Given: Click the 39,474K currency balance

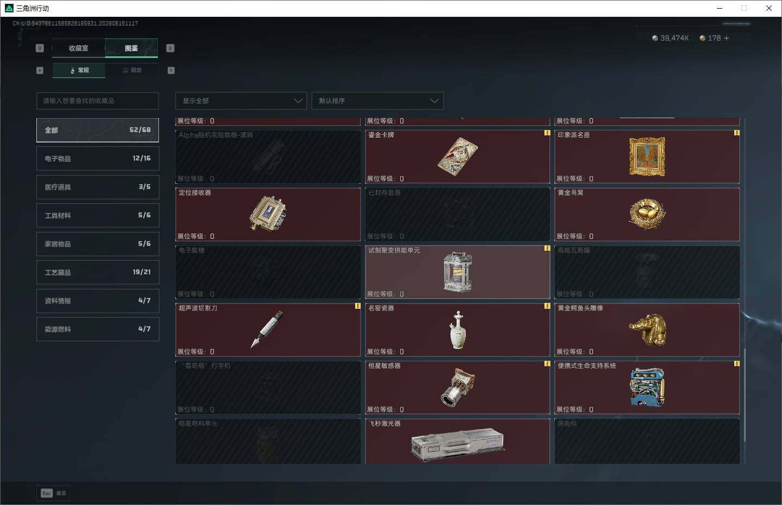Looking at the screenshot, I should 670,38.
